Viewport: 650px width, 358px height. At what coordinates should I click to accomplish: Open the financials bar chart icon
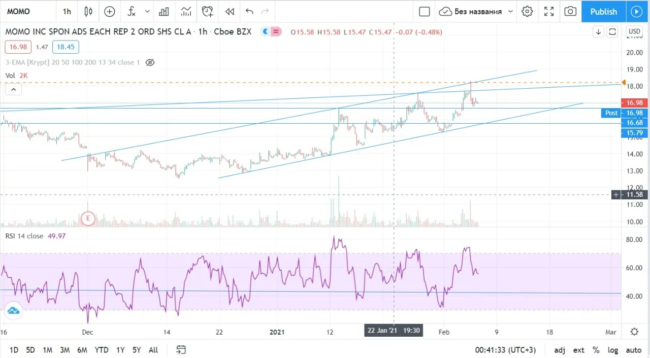pos(164,11)
